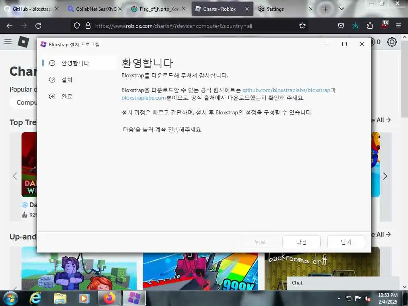Image resolution: width=408 pixels, height=306 pixels.
Task: Open bloxstraplabs.com link
Action: coord(143,98)
